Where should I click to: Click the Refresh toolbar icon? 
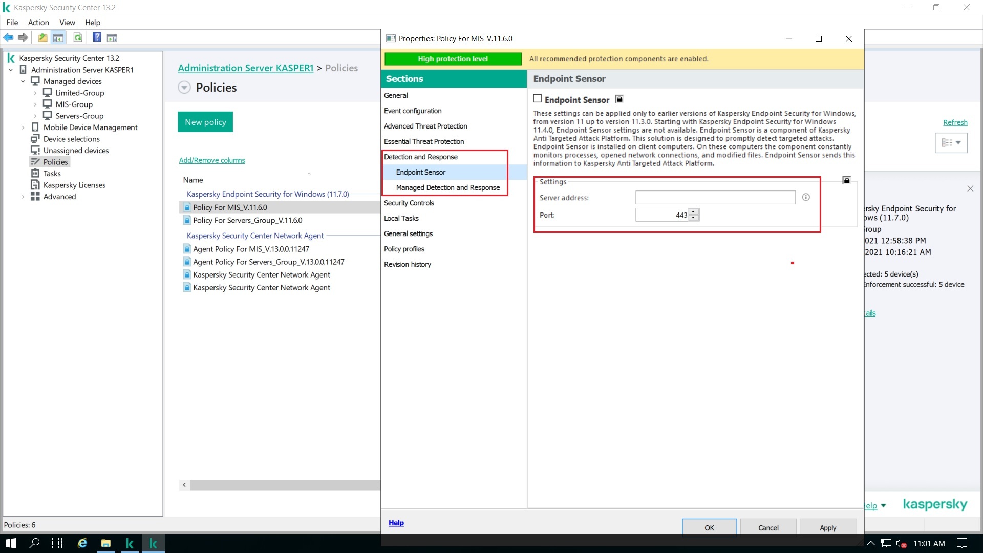coord(77,37)
